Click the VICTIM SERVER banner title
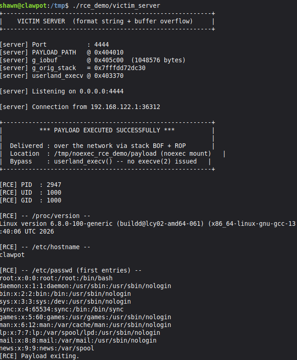This screenshot has height=360, width=297. coord(104,21)
